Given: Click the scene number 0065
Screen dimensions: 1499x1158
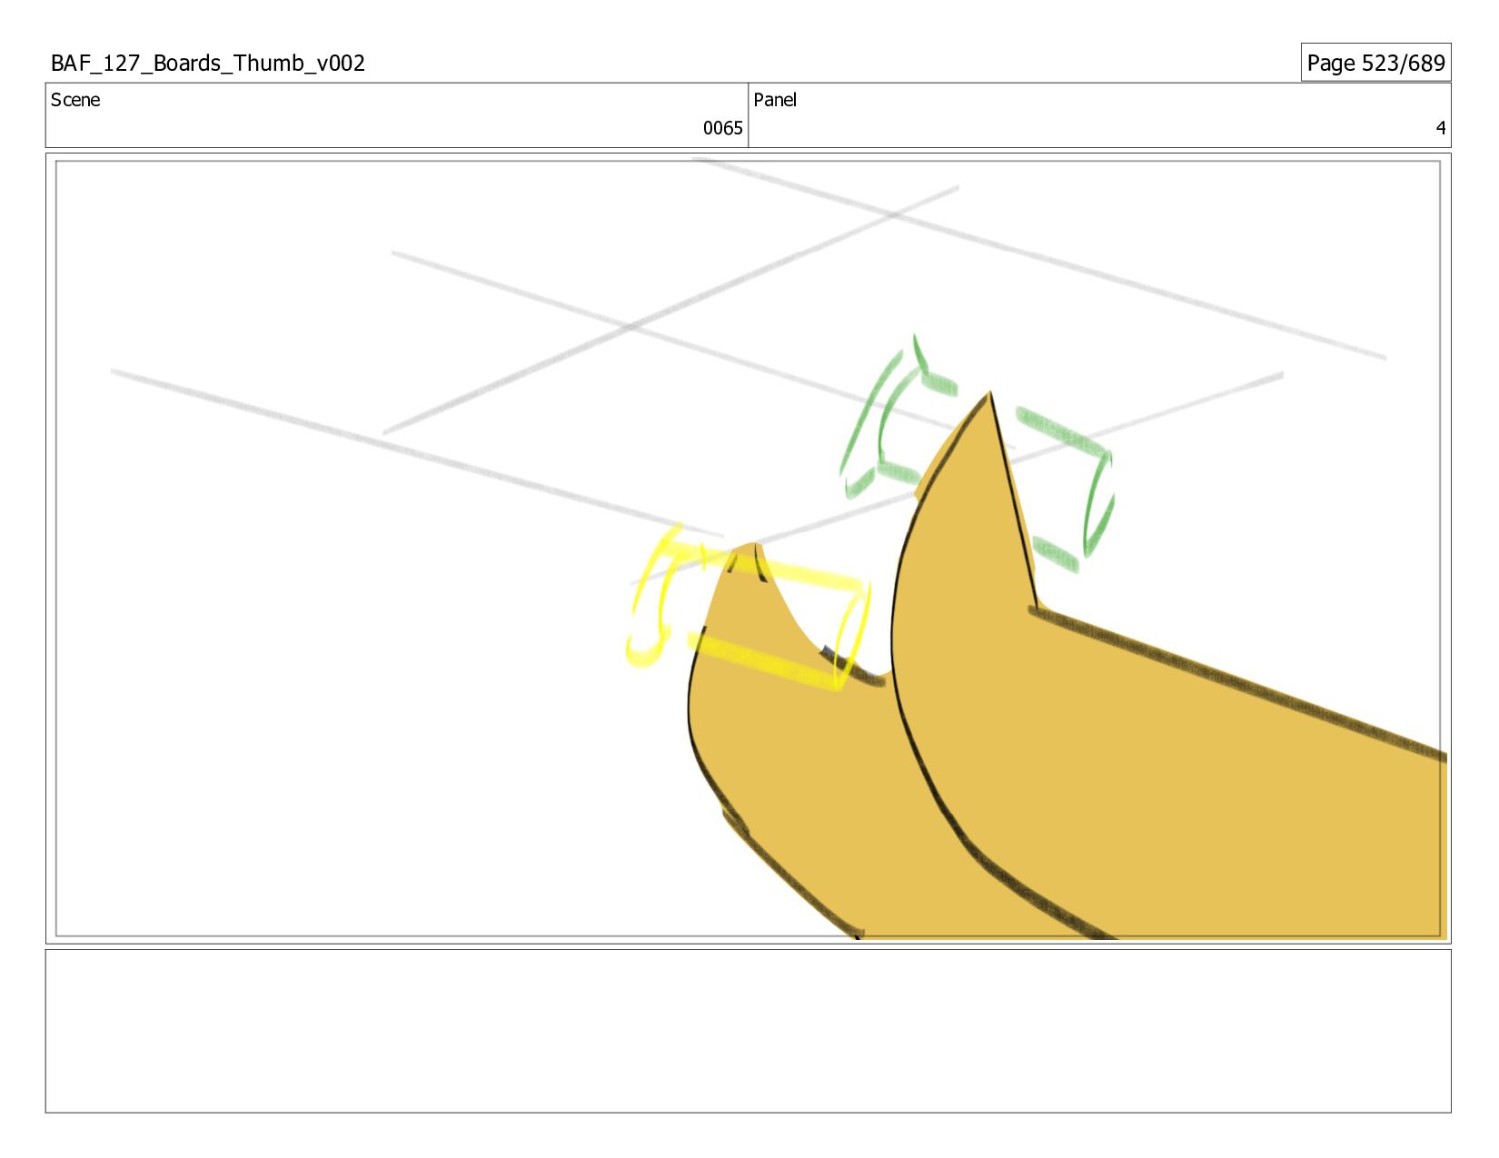Looking at the screenshot, I should [x=722, y=128].
